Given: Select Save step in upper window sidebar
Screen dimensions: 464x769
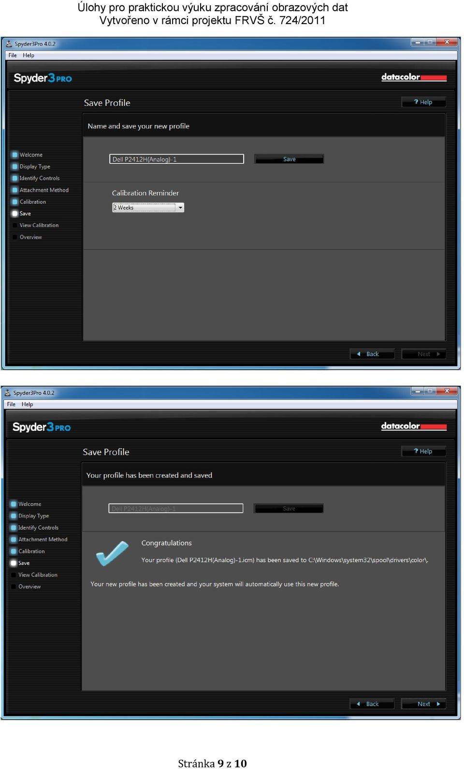Looking at the screenshot, I should tap(22, 213).
